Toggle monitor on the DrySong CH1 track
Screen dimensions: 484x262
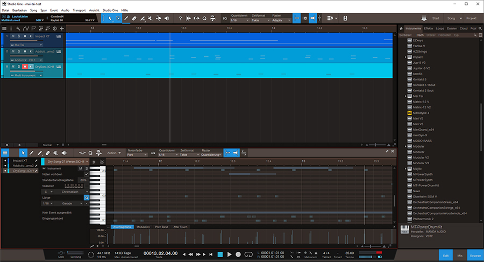pos(31,67)
